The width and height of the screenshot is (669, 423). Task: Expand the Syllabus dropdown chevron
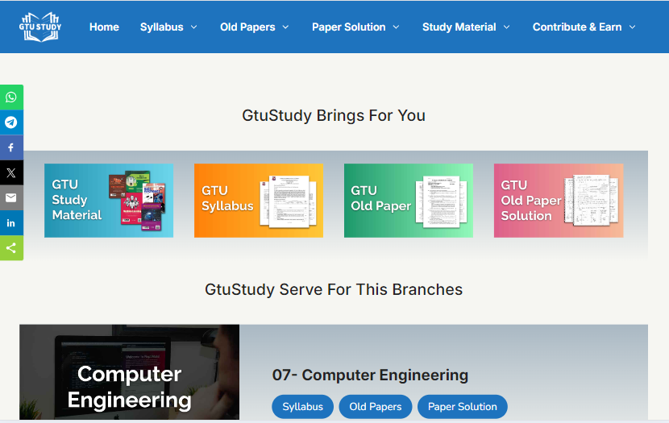pyautogui.click(x=193, y=27)
